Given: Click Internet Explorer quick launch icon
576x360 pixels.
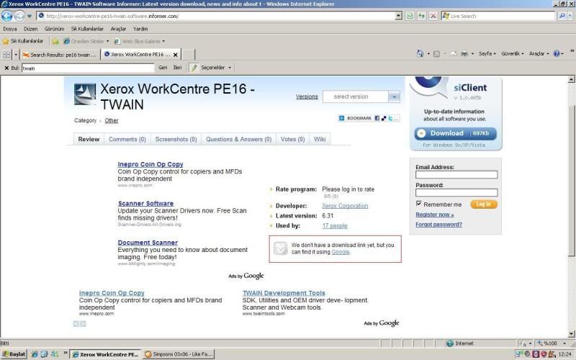Looking at the screenshot, I should 35,354.
